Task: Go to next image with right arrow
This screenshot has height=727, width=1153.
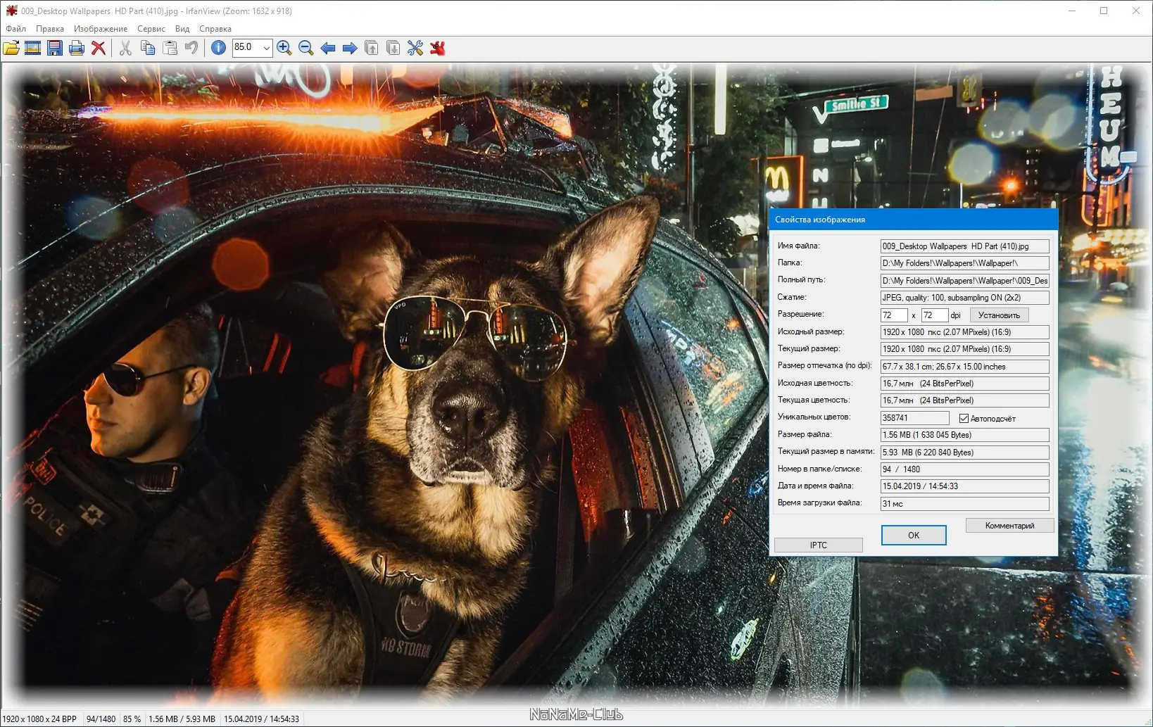Action: coord(350,48)
